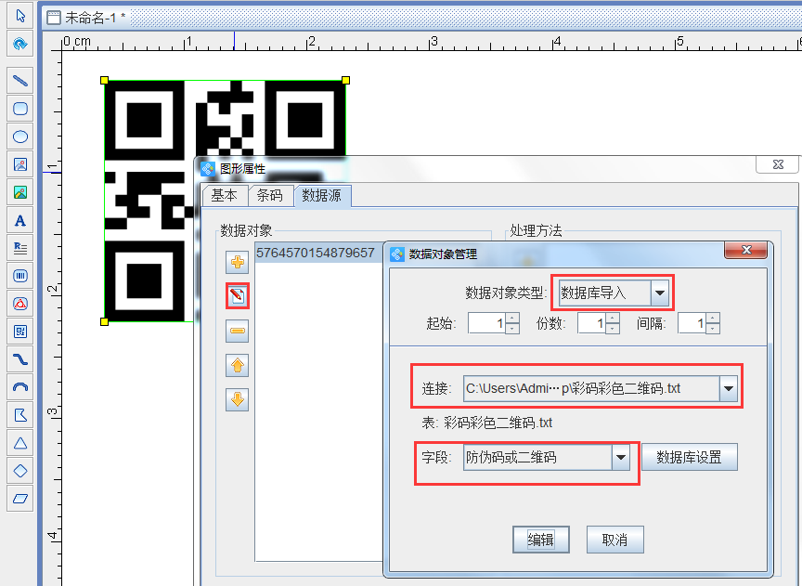Click the yellow minus remove data icon
Screen dimensions: 802x586
pyautogui.click(x=238, y=331)
